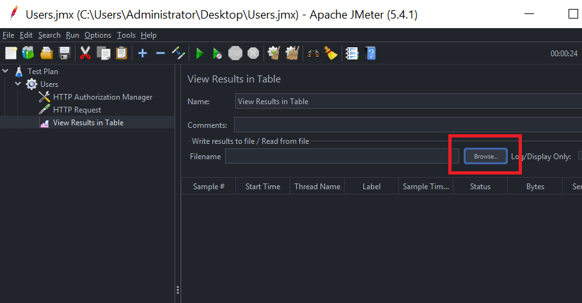Select HTTP Request in the tree
The height and width of the screenshot is (303, 582).
point(77,110)
